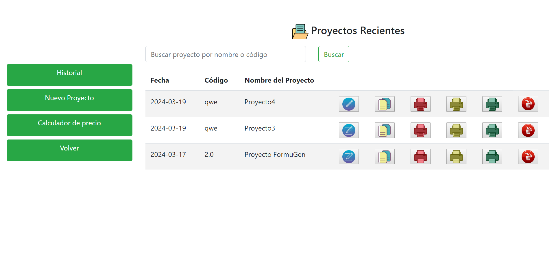Click the green printer icon for Proyecto4

[492, 104]
